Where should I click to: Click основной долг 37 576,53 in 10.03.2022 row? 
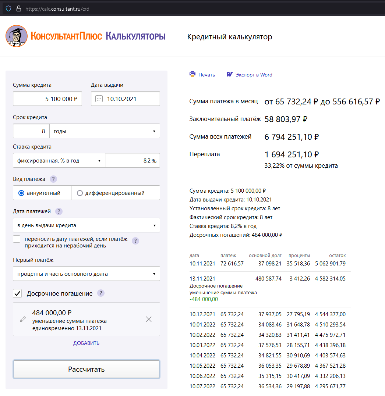click(270, 345)
